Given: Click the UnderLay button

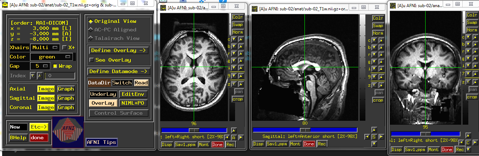Looking at the screenshot, I should (x=103, y=94).
